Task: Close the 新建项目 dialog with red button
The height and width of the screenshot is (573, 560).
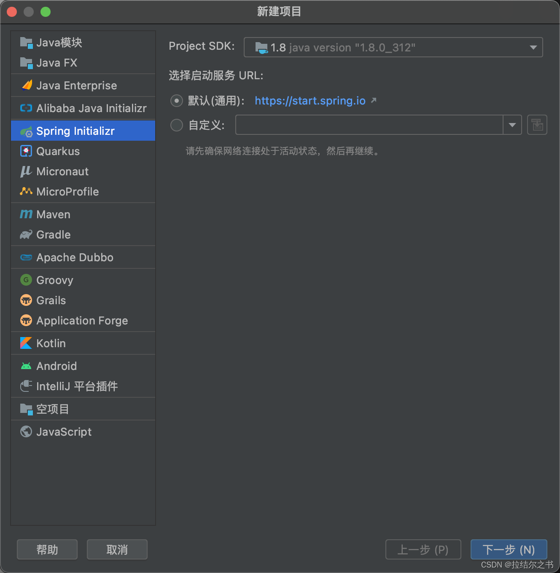Action: pos(12,12)
